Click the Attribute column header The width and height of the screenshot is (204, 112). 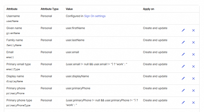12,9
